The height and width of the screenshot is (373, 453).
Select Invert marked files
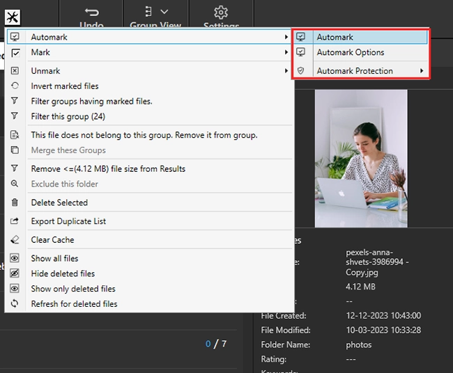pos(149,86)
